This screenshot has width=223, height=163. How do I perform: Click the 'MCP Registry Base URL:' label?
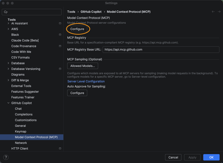click(x=84, y=50)
